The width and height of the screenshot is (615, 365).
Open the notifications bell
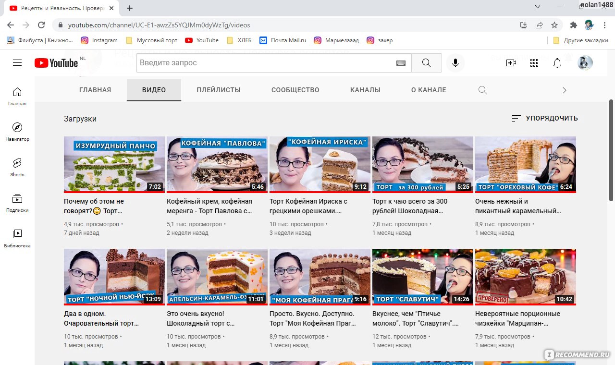point(557,63)
